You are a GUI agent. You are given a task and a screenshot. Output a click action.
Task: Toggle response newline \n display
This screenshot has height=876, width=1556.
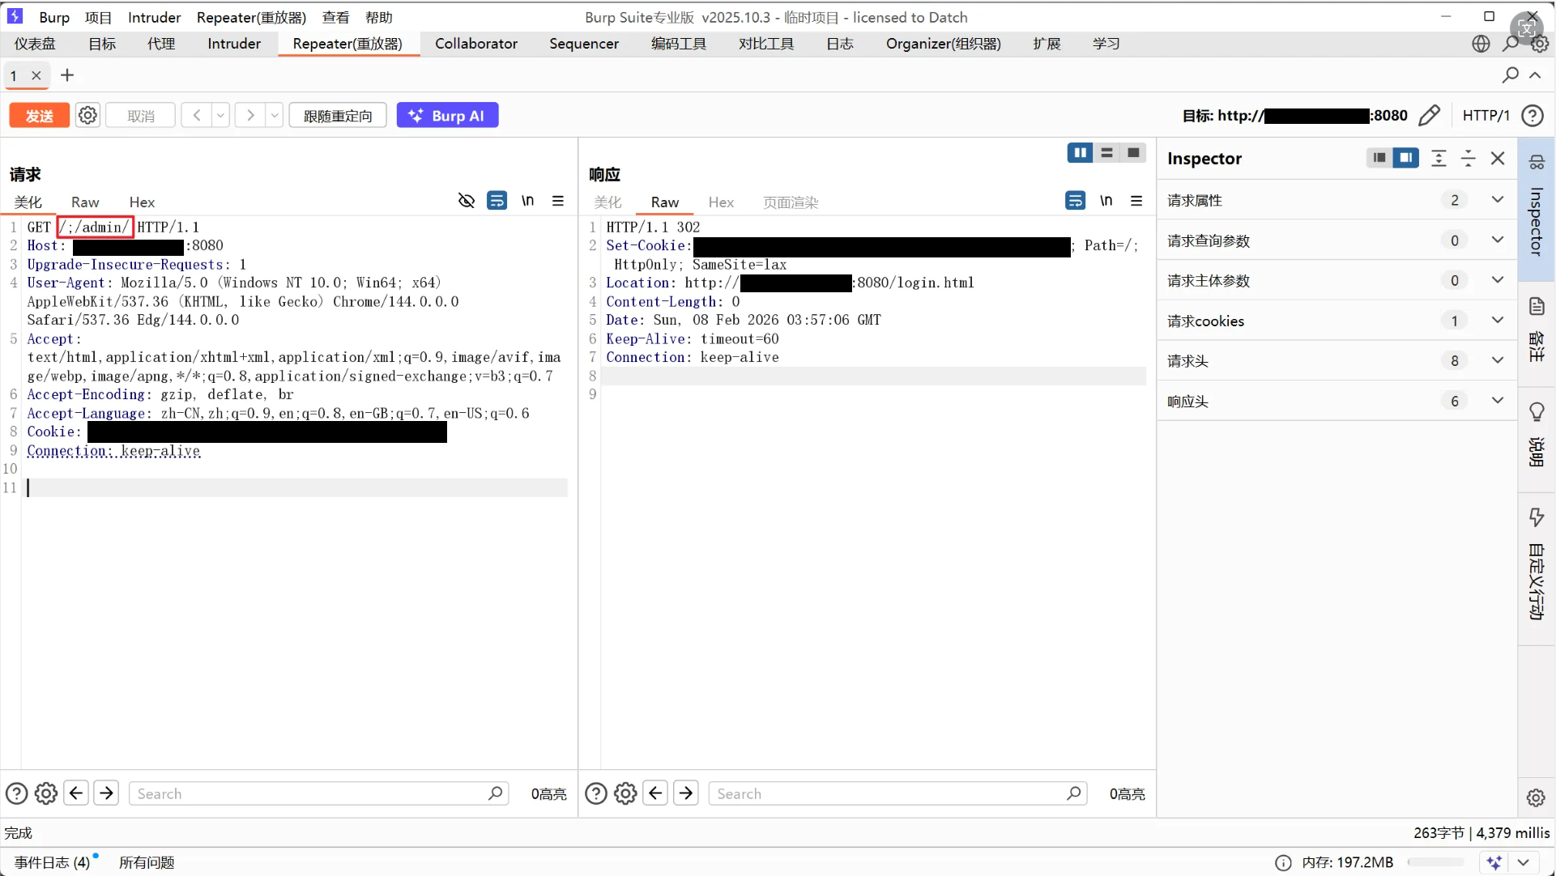click(x=1106, y=201)
